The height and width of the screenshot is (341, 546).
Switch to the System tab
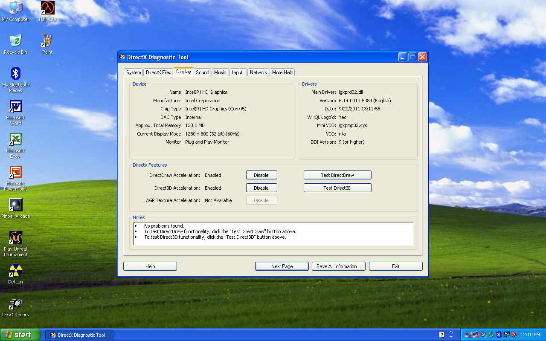pos(134,72)
